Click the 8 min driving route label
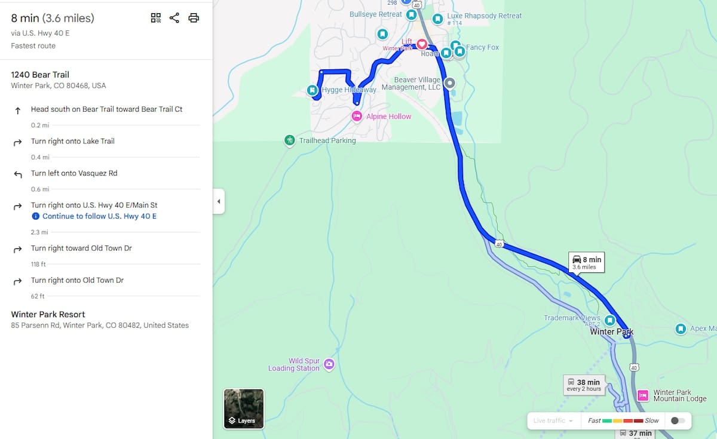 tap(587, 263)
